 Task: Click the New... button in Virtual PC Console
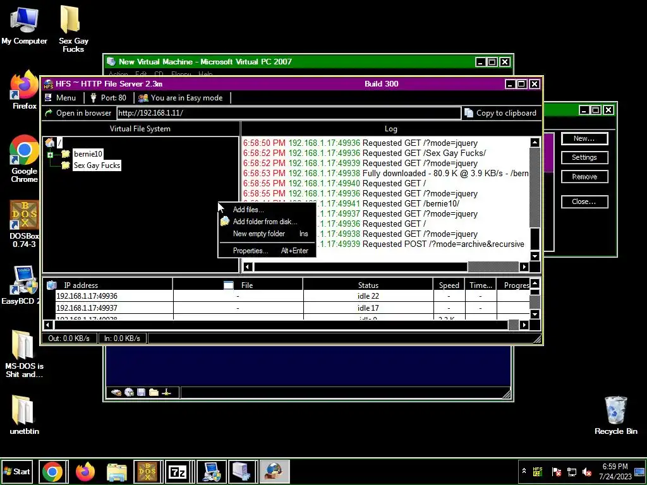(584, 138)
